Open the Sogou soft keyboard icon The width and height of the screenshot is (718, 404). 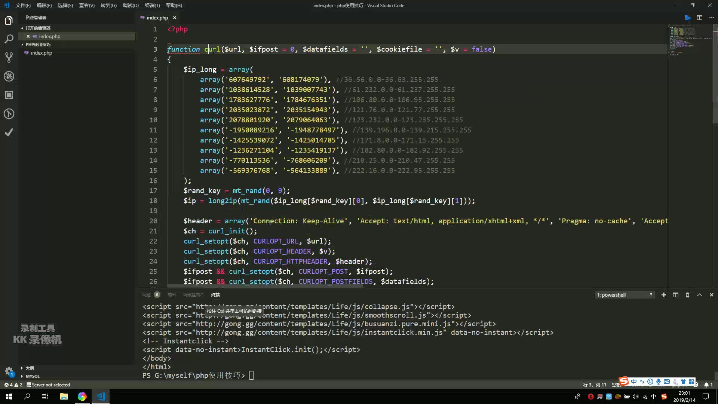pyautogui.click(x=667, y=382)
